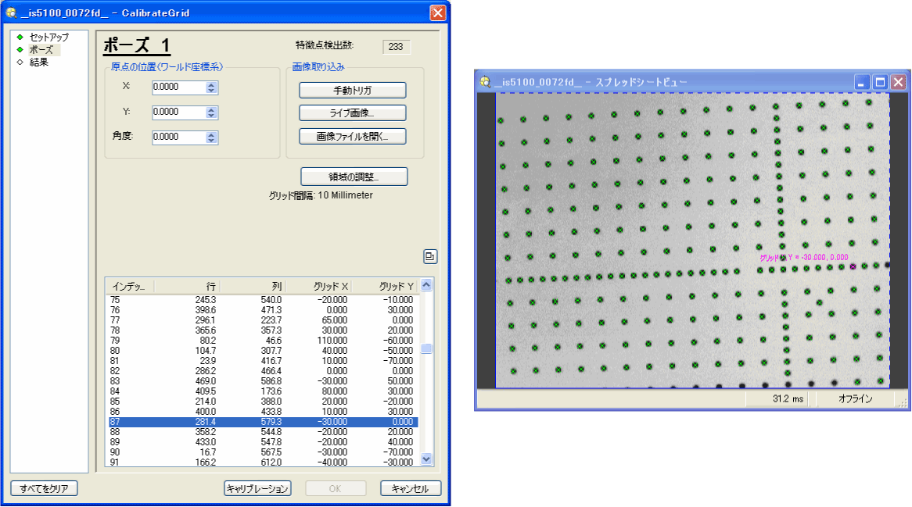Select 結果 step in left panel

click(39, 62)
